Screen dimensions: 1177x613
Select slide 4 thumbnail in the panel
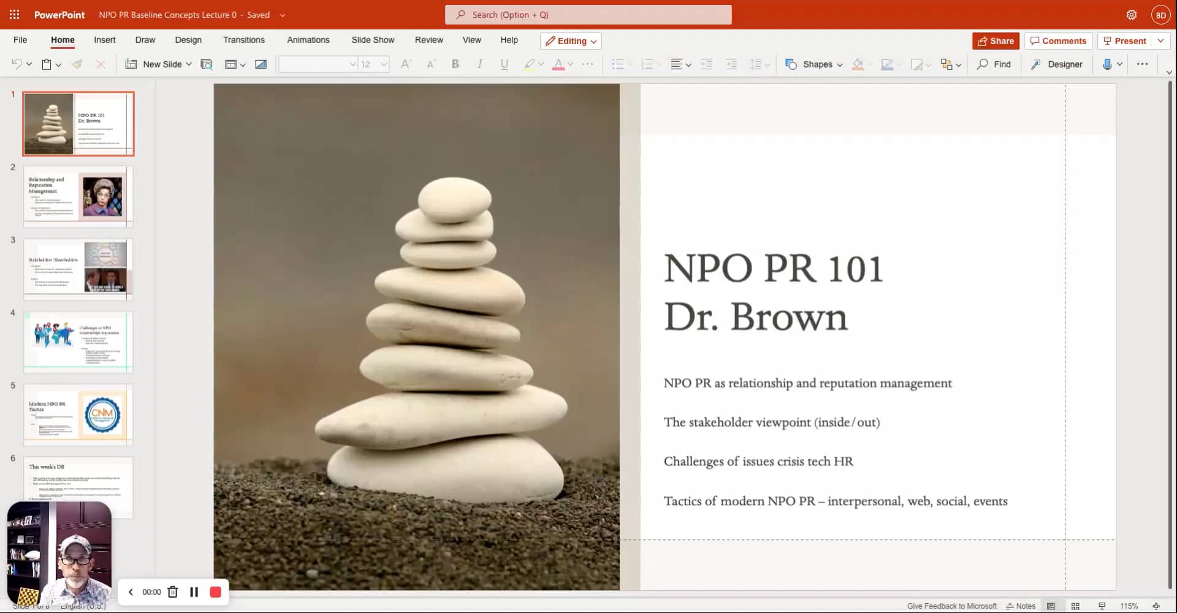[78, 341]
